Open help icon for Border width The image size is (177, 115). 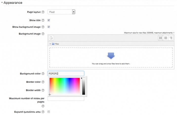pos(43,90)
